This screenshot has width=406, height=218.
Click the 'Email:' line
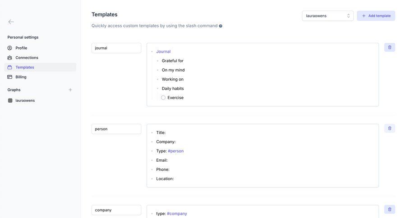(162, 160)
